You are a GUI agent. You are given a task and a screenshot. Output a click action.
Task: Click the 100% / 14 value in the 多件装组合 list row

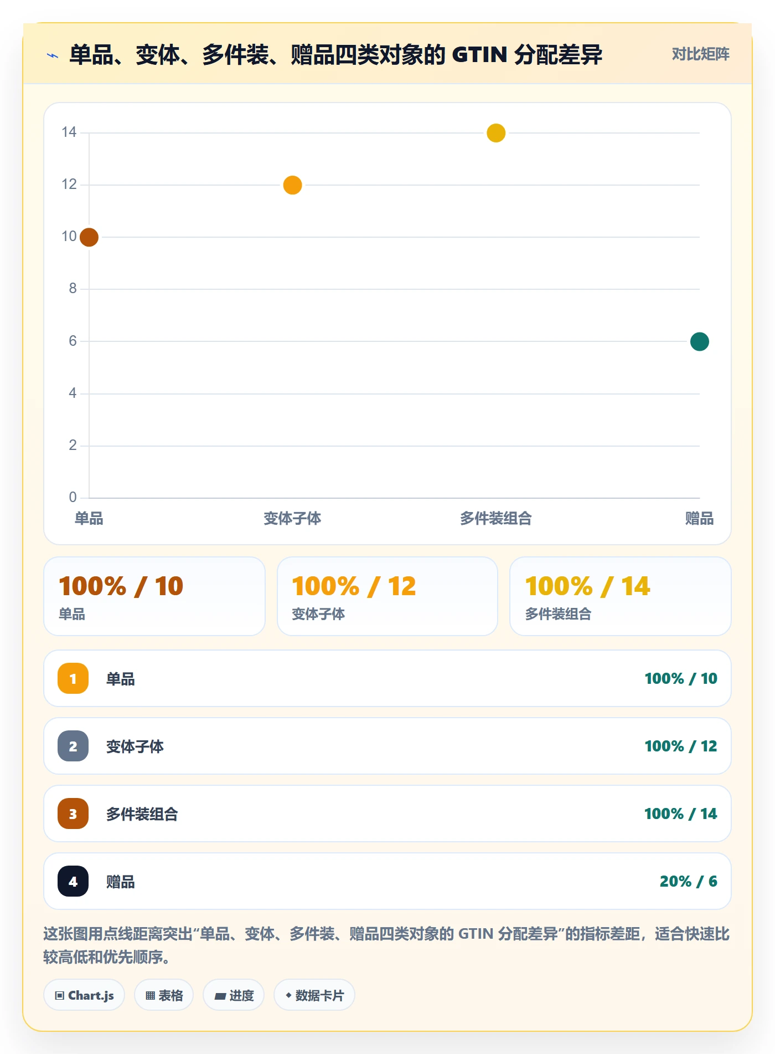click(x=681, y=813)
